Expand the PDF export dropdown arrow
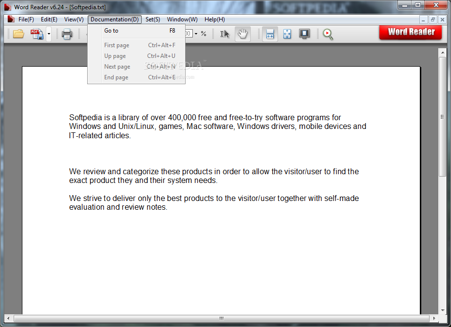The height and width of the screenshot is (327, 451). [49, 34]
